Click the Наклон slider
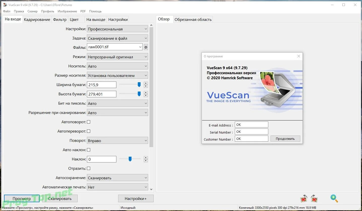The height and width of the screenshot is (211, 362). 130,159
